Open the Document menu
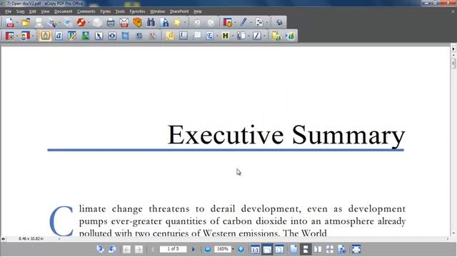The image size is (457, 257). pyautogui.click(x=63, y=11)
